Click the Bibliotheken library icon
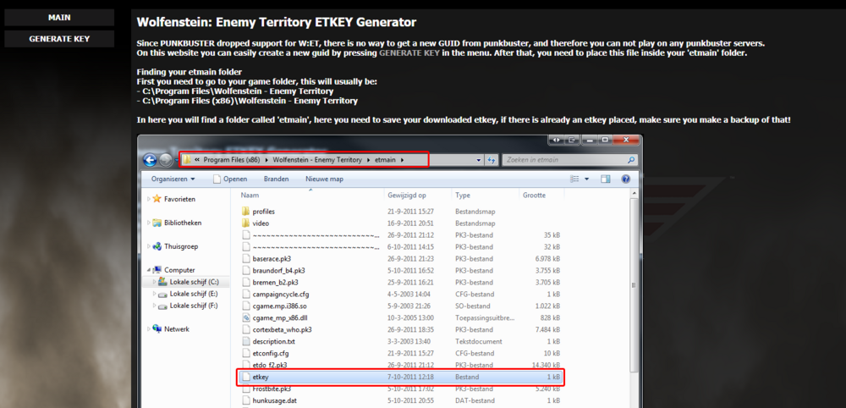 157,223
